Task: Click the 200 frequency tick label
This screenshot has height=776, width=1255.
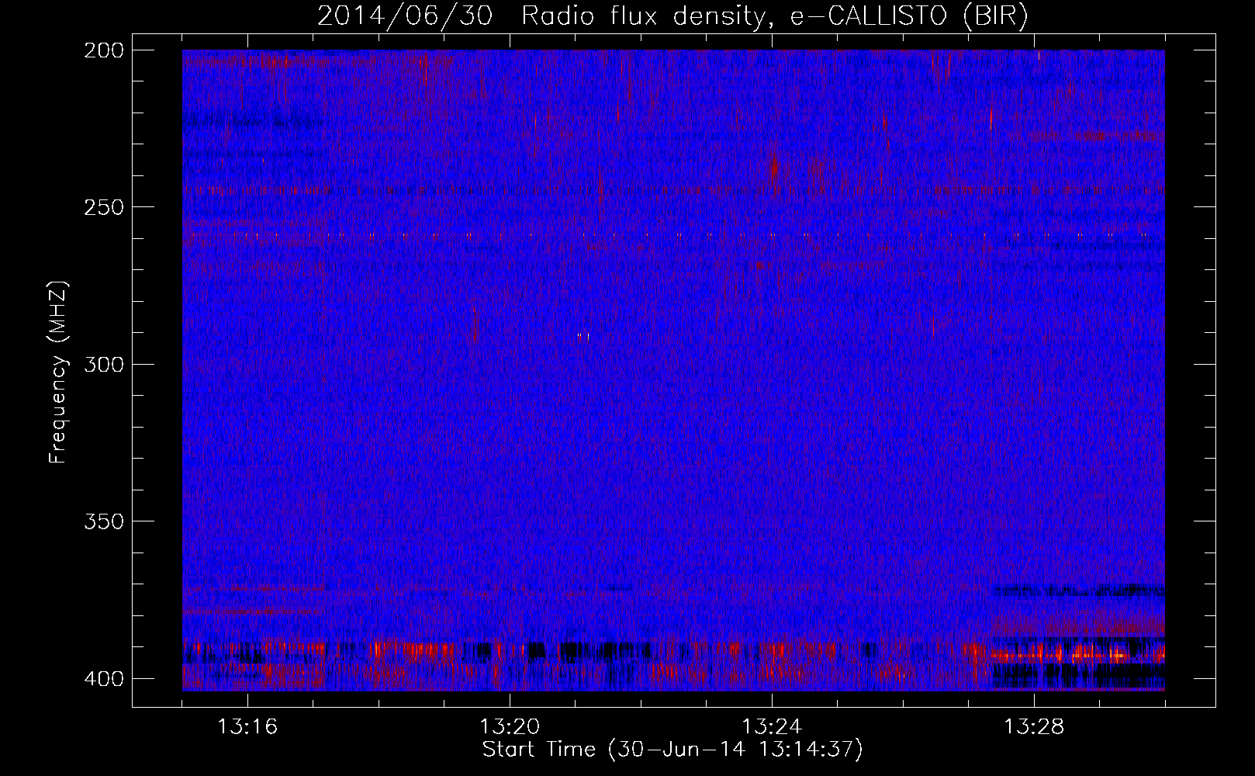Action: (104, 50)
